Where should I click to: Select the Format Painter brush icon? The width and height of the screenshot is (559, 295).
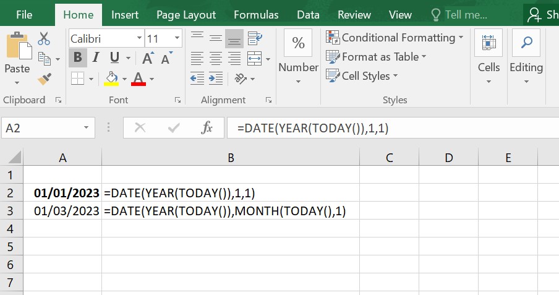click(x=44, y=79)
